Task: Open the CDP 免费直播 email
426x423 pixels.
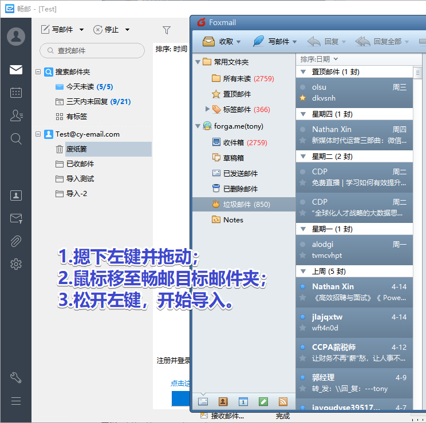Action: click(x=354, y=177)
